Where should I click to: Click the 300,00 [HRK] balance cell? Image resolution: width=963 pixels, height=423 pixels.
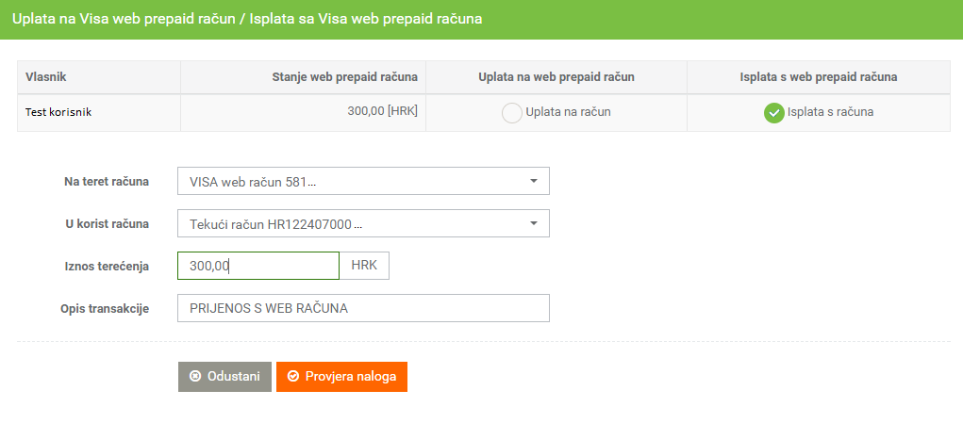click(304, 113)
